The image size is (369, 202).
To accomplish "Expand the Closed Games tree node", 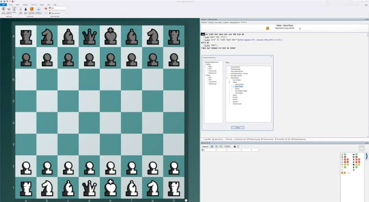I will (228, 67).
